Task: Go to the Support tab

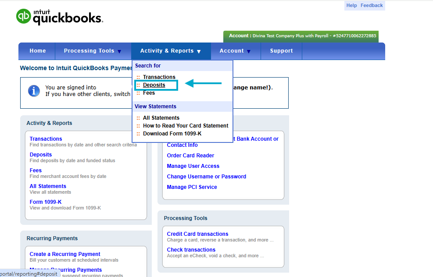Action: coord(281,51)
